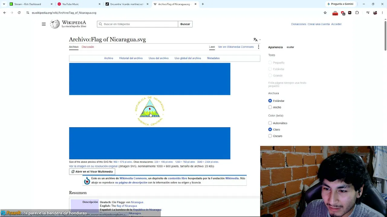The image size is (387, 217).
Task: Open the flag of Nicaragua English link
Action: click(x=127, y=206)
